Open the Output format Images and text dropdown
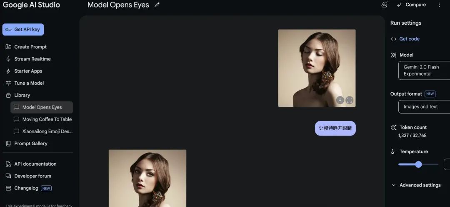This screenshot has width=450, height=207. click(423, 107)
